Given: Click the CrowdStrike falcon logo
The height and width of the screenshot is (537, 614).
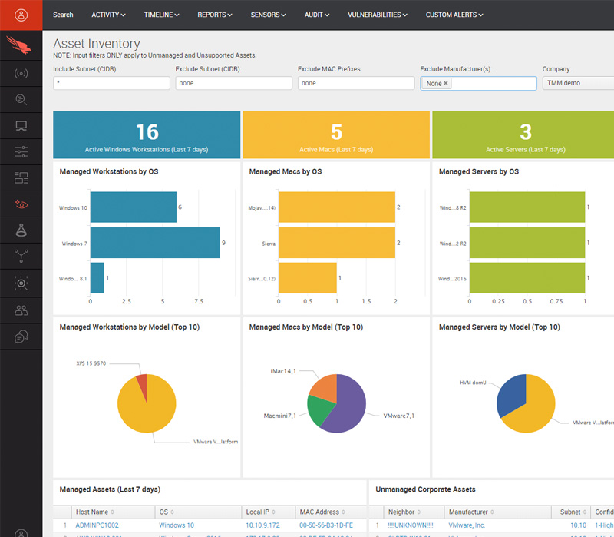Looking at the screenshot, I should [x=21, y=46].
